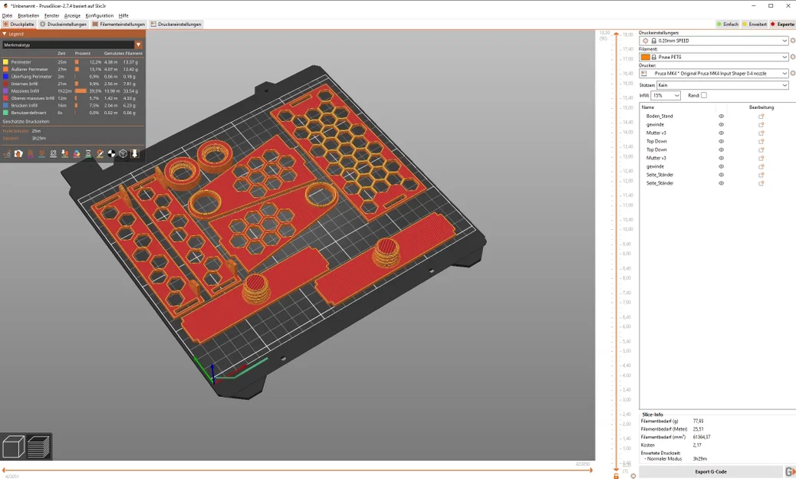The image size is (796, 479).
Task: Toggle the color changes icon in the legend toolbar
Action: click(77, 154)
